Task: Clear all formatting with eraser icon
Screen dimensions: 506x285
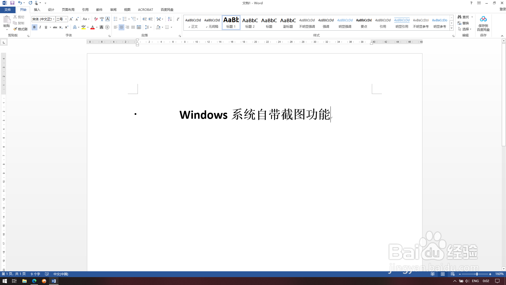Action: pos(96,19)
